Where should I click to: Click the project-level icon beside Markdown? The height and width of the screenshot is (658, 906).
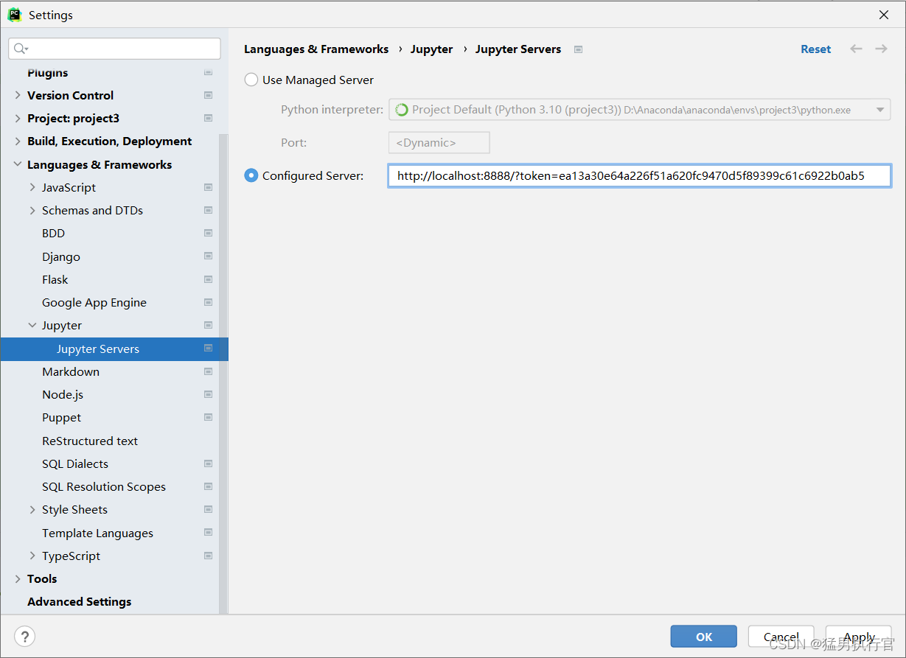click(x=208, y=371)
